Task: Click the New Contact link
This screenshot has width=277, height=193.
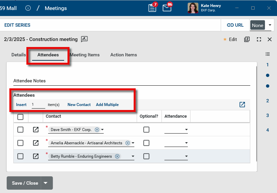Action: [79, 105]
